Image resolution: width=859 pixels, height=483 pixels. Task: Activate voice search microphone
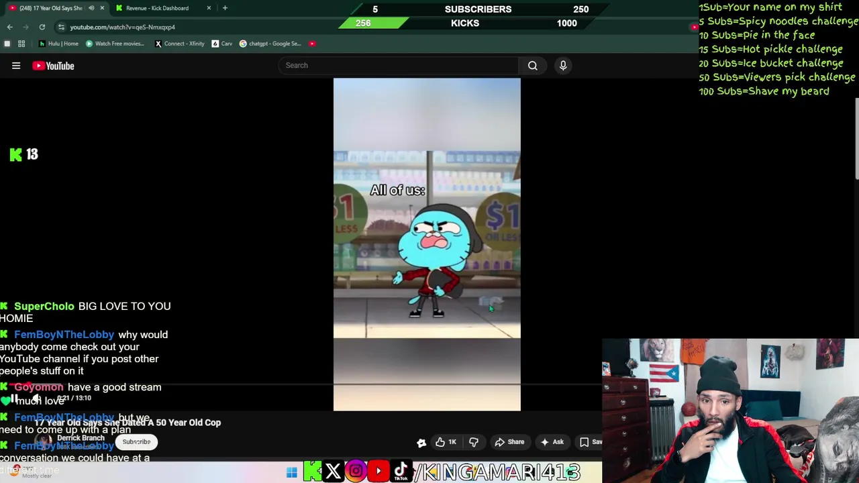(563, 65)
